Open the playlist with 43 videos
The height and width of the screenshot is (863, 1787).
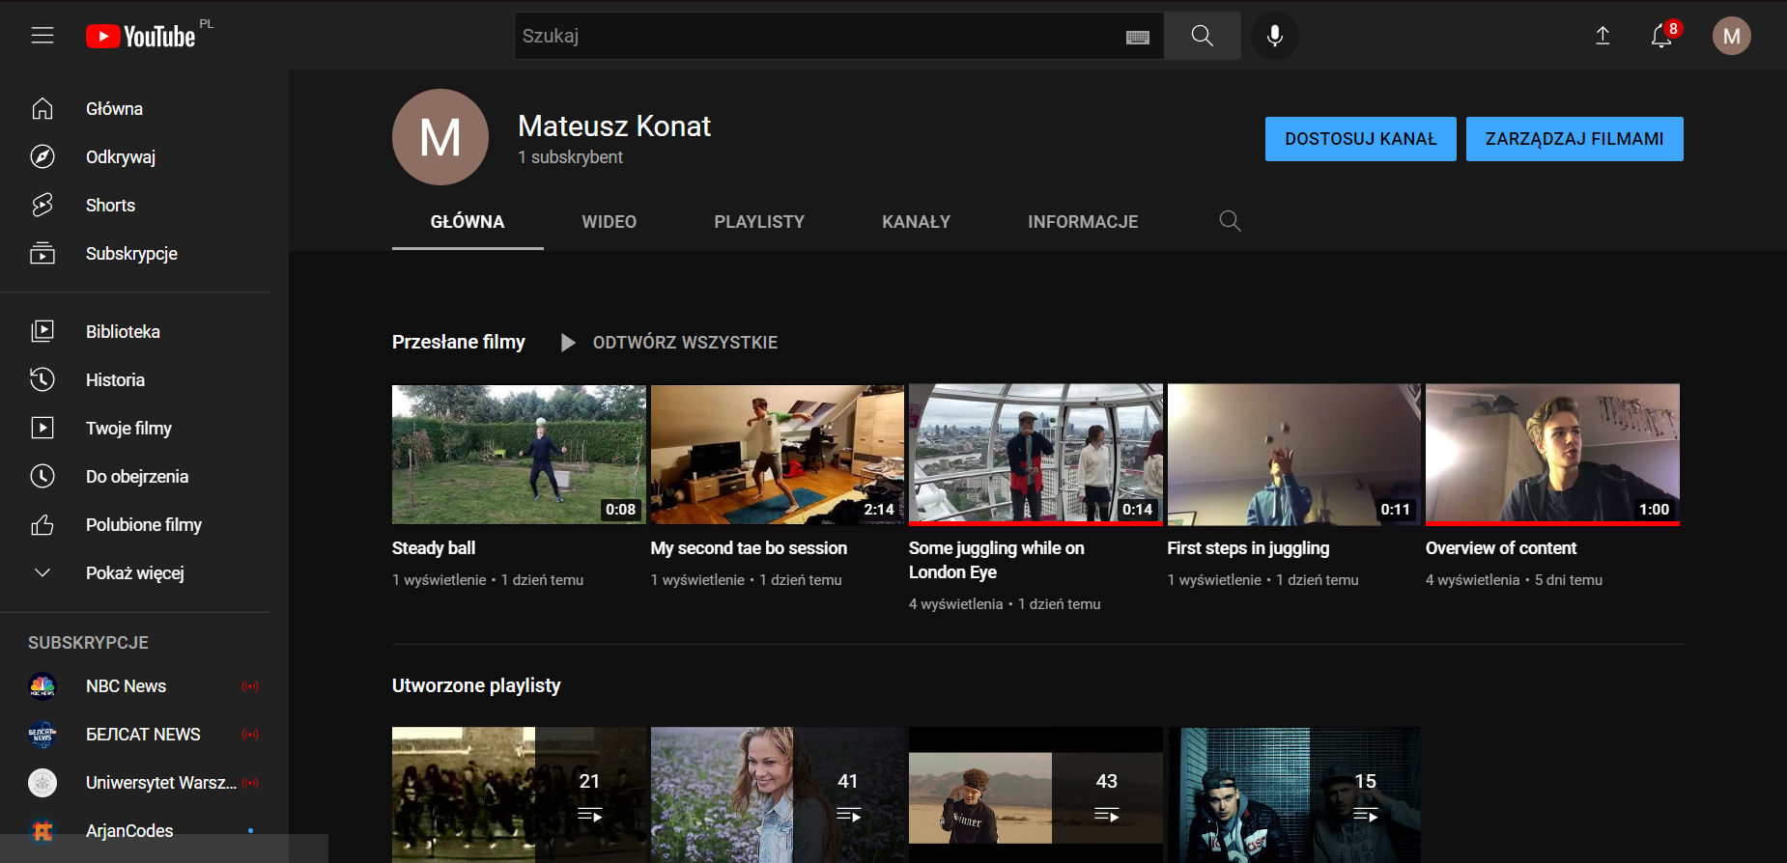tap(1035, 794)
